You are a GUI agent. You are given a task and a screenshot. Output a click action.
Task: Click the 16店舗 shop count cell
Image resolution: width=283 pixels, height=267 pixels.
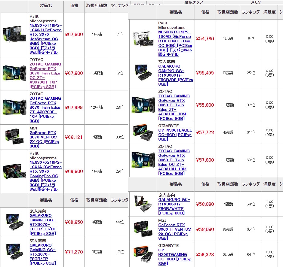97,73
